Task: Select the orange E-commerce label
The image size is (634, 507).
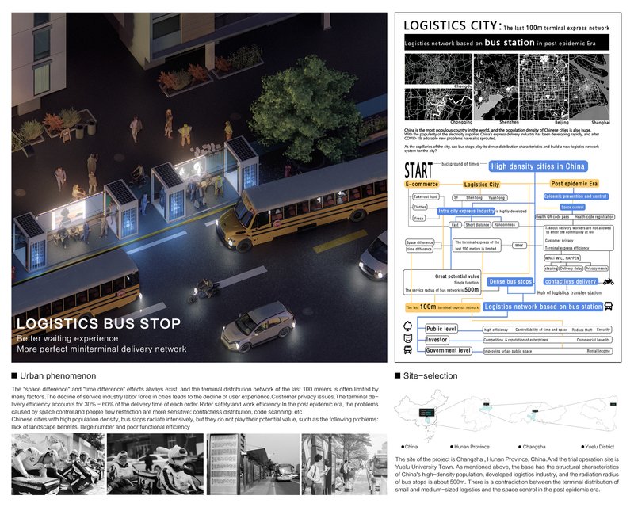Action: click(x=421, y=184)
